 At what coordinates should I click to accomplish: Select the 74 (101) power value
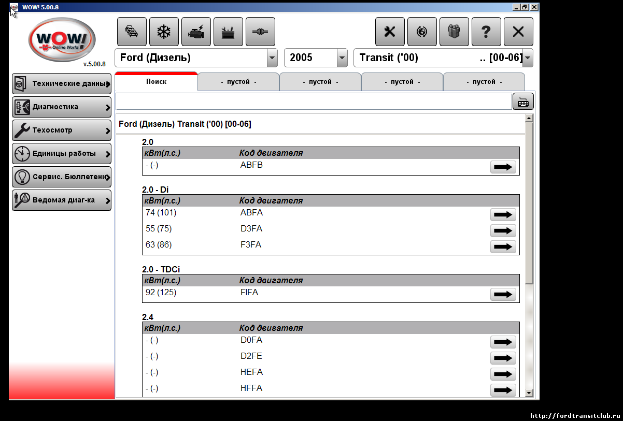161,212
